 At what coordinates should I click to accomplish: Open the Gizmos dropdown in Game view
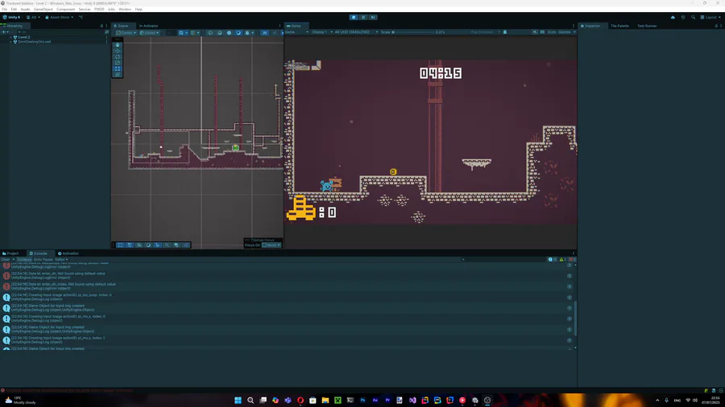[566, 32]
